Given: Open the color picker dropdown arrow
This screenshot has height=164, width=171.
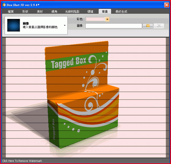Looking at the screenshot, I should (x=107, y=19).
